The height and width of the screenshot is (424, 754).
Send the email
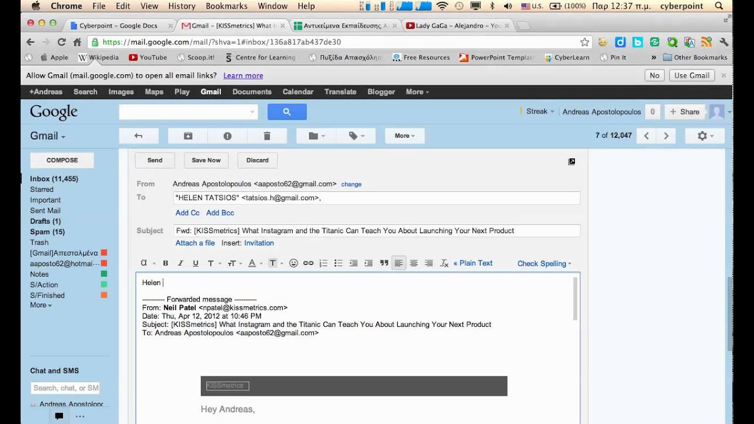(155, 160)
